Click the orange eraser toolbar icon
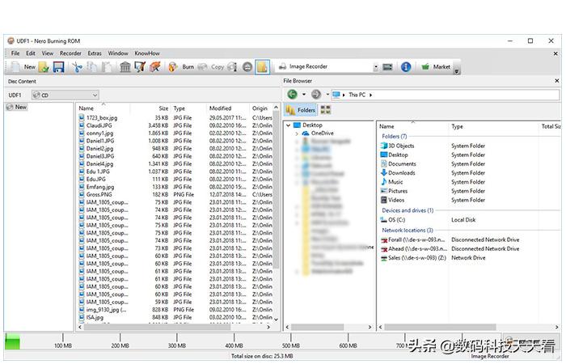 click(155, 67)
